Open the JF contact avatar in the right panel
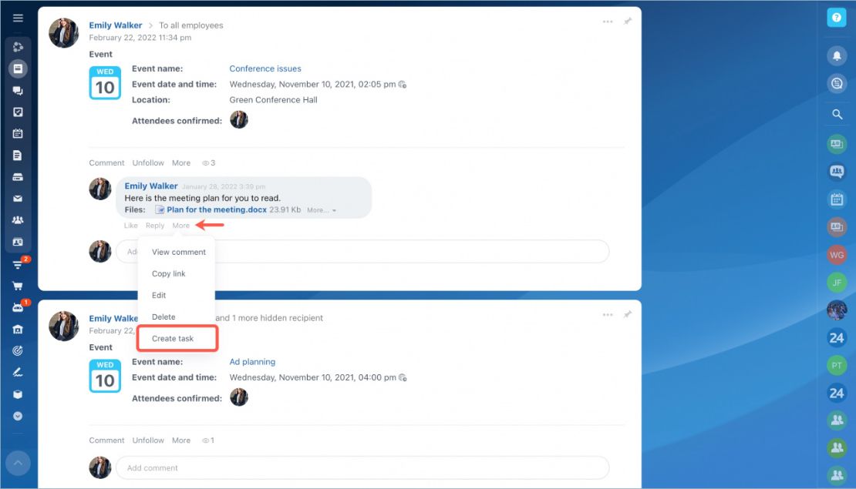This screenshot has height=489, width=856. (837, 283)
